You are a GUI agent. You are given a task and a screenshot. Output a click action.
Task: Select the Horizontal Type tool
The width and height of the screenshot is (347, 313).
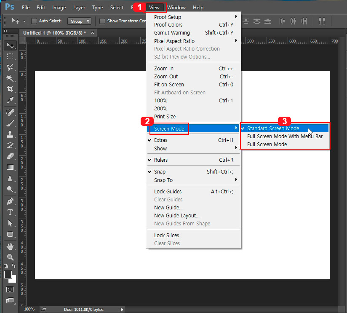pos(10,212)
